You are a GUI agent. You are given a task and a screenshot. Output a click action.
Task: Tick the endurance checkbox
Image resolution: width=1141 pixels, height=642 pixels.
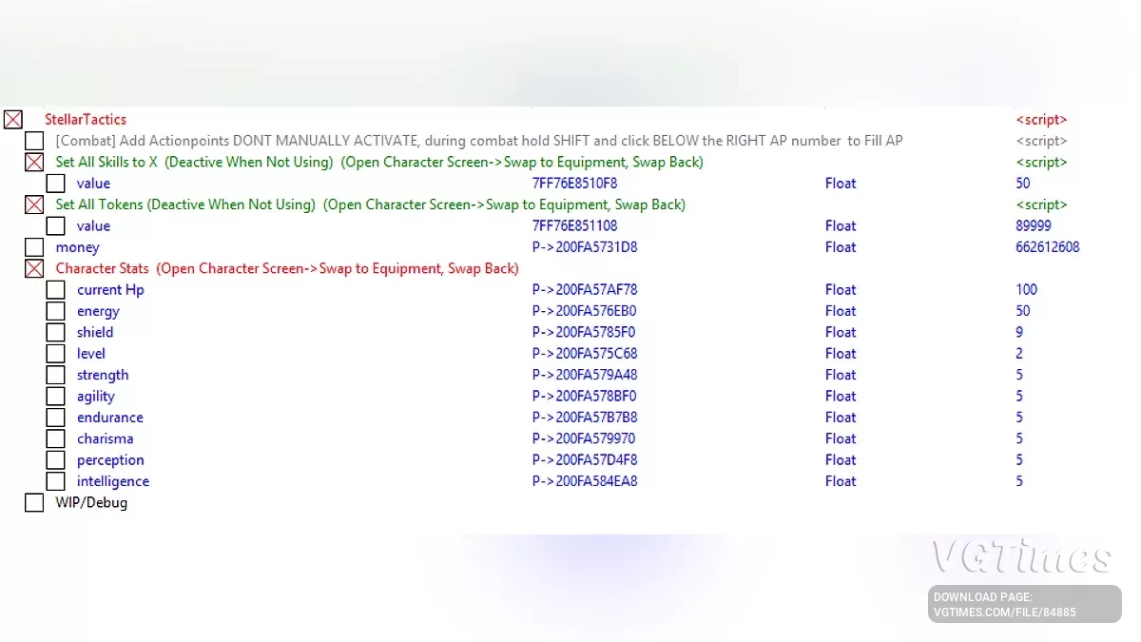point(56,418)
